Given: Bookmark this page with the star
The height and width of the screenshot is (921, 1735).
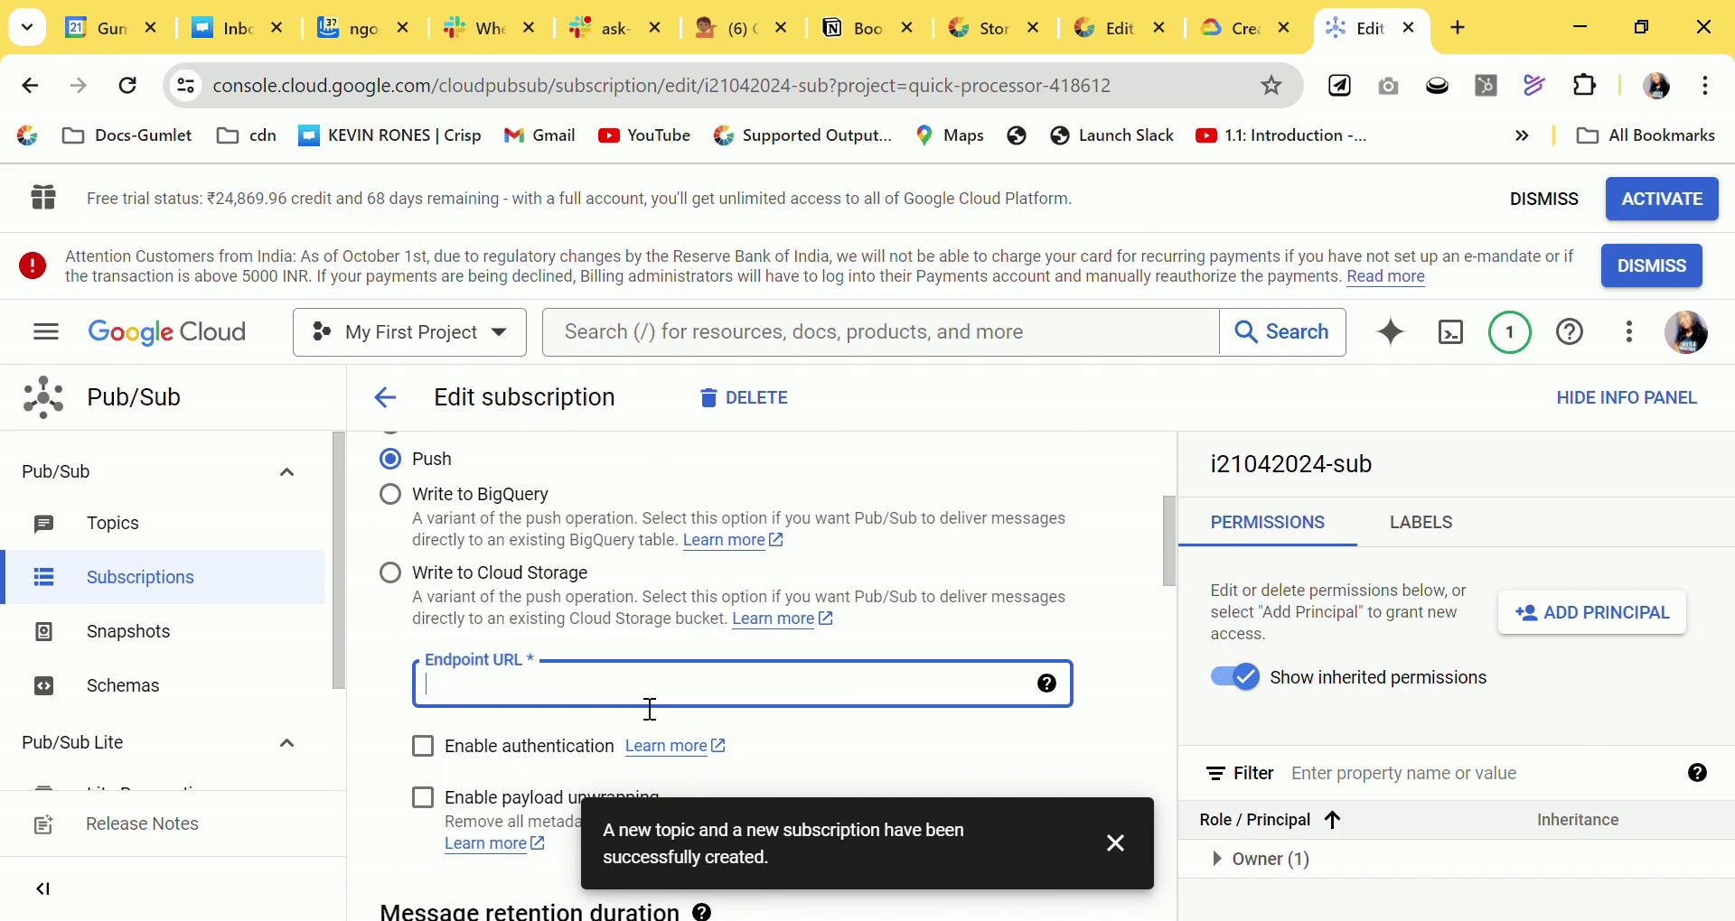Looking at the screenshot, I should (x=1271, y=86).
